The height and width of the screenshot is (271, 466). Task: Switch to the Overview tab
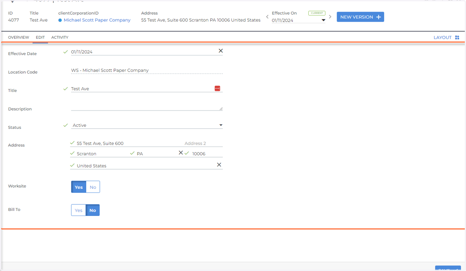pyautogui.click(x=19, y=37)
